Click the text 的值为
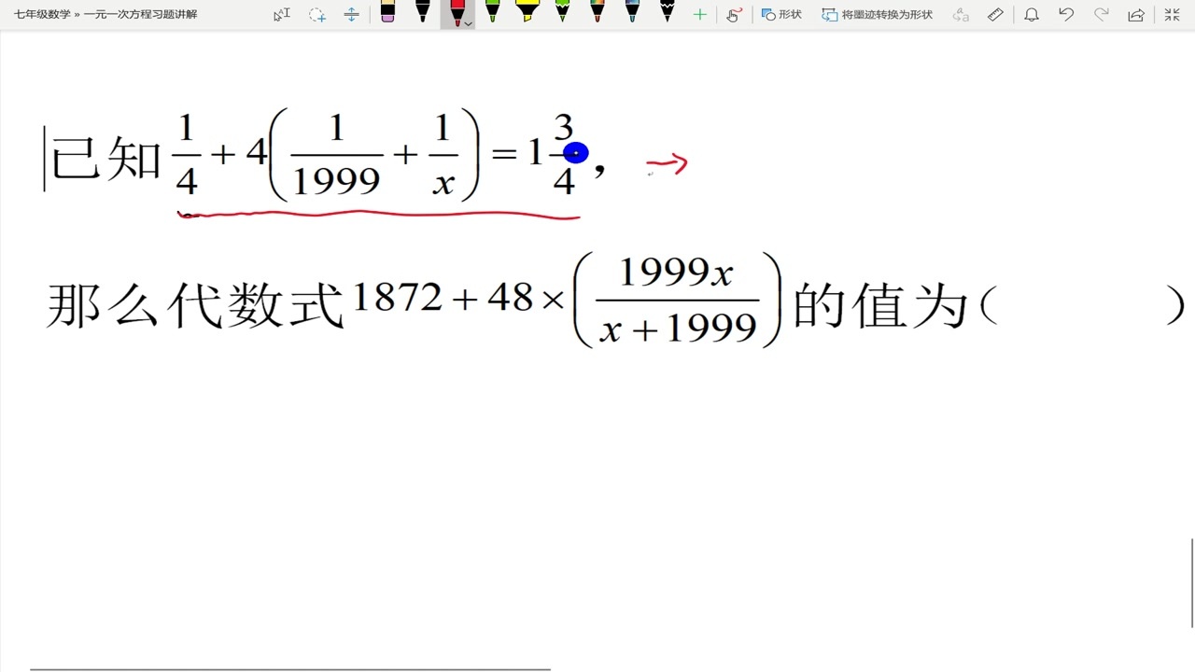Screen dimensions: 1195x672 click(879, 305)
